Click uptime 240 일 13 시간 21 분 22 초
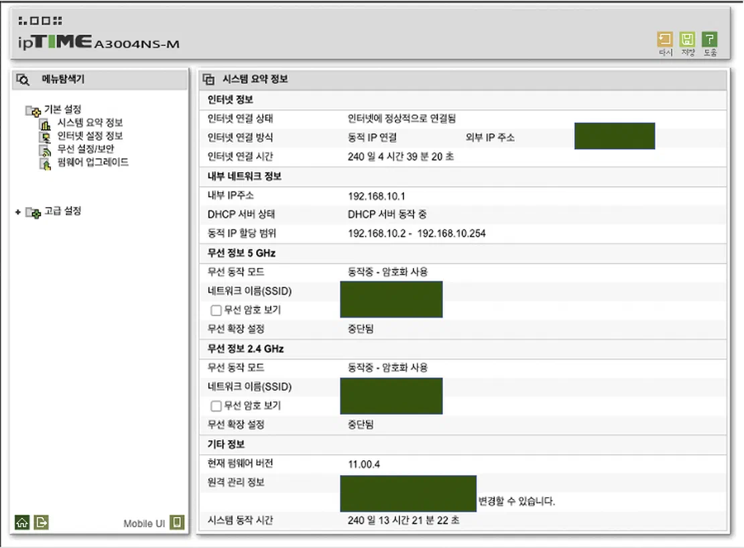This screenshot has width=744, height=548. click(404, 521)
